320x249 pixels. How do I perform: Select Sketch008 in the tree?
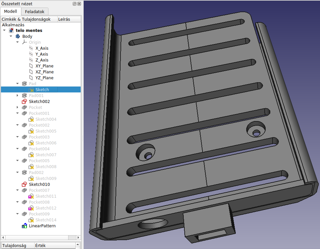(x=46, y=167)
